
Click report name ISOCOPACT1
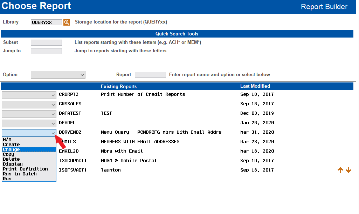(x=73, y=161)
